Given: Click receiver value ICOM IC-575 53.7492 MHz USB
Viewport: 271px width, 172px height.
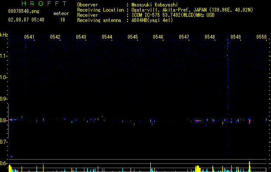Looking at the screenshot, I should pyautogui.click(x=173, y=15).
